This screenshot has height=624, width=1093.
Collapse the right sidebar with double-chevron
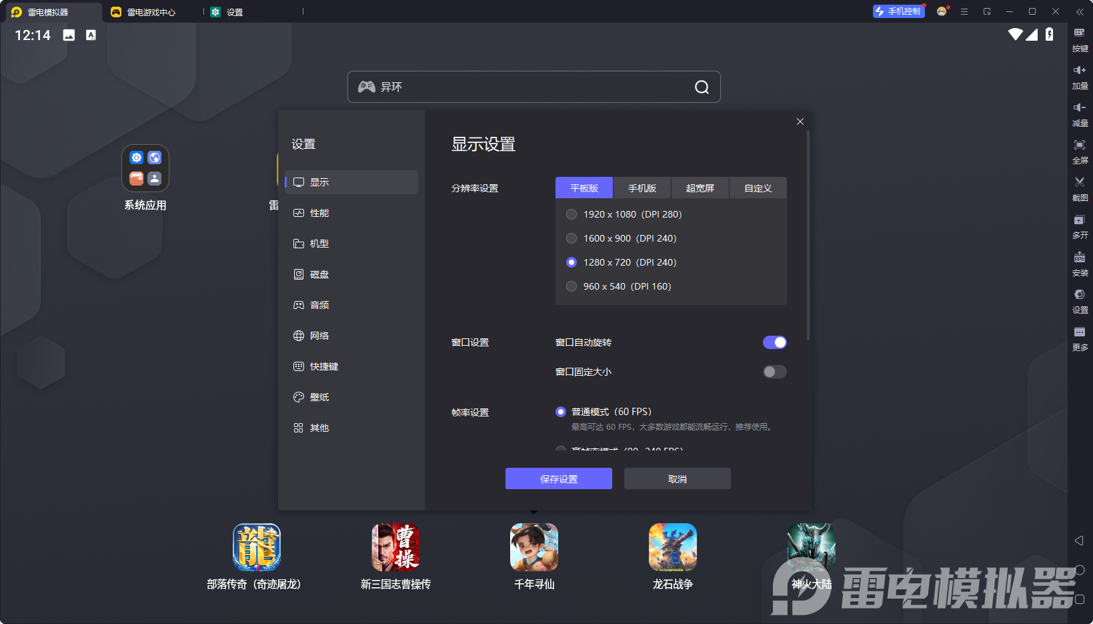pos(1080,11)
